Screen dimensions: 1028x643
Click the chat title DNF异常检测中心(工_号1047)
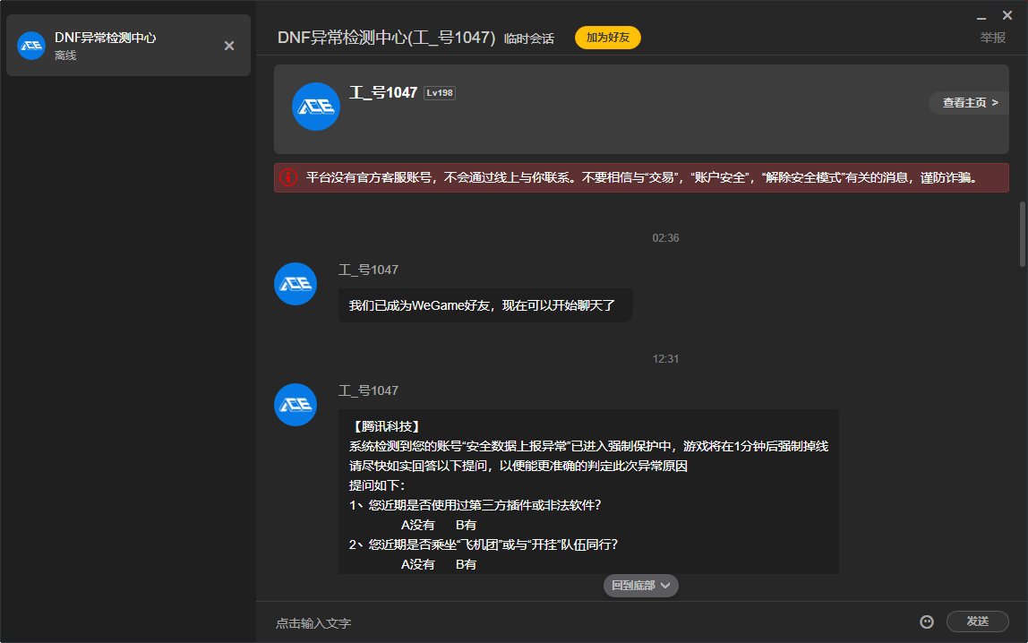pos(386,38)
